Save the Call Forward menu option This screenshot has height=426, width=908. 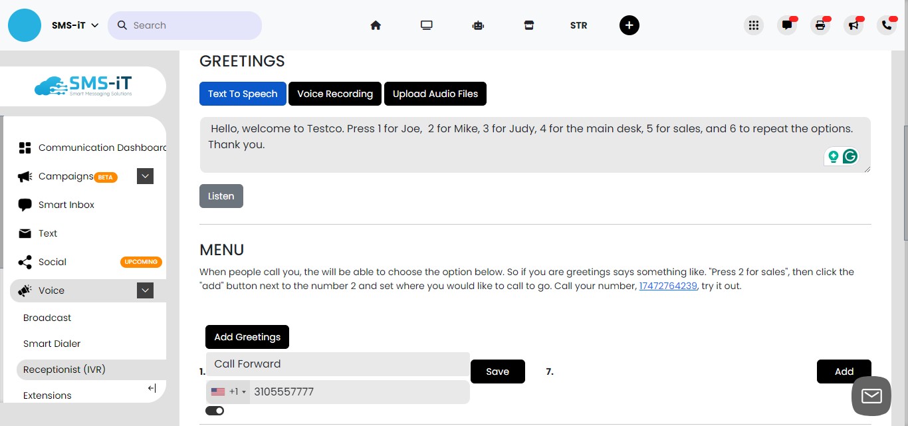pyautogui.click(x=497, y=371)
